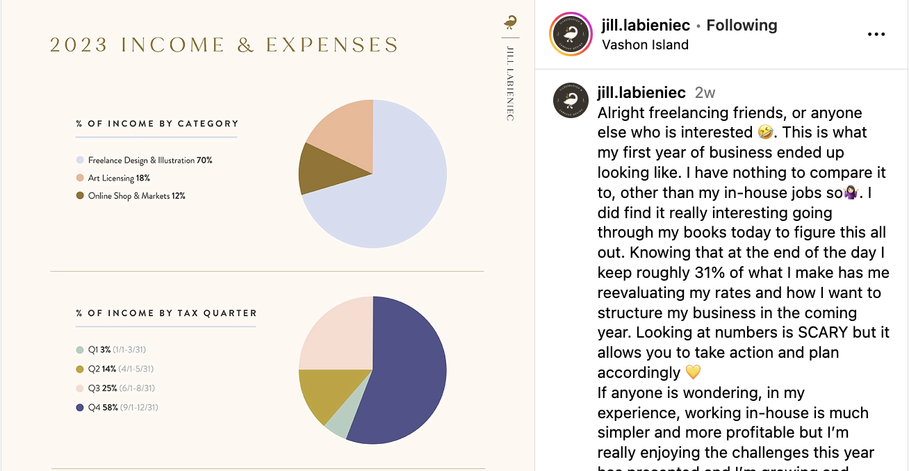Click the 2023 INCOME & EXPENSES heading
This screenshot has width=909, height=471.
point(224,44)
